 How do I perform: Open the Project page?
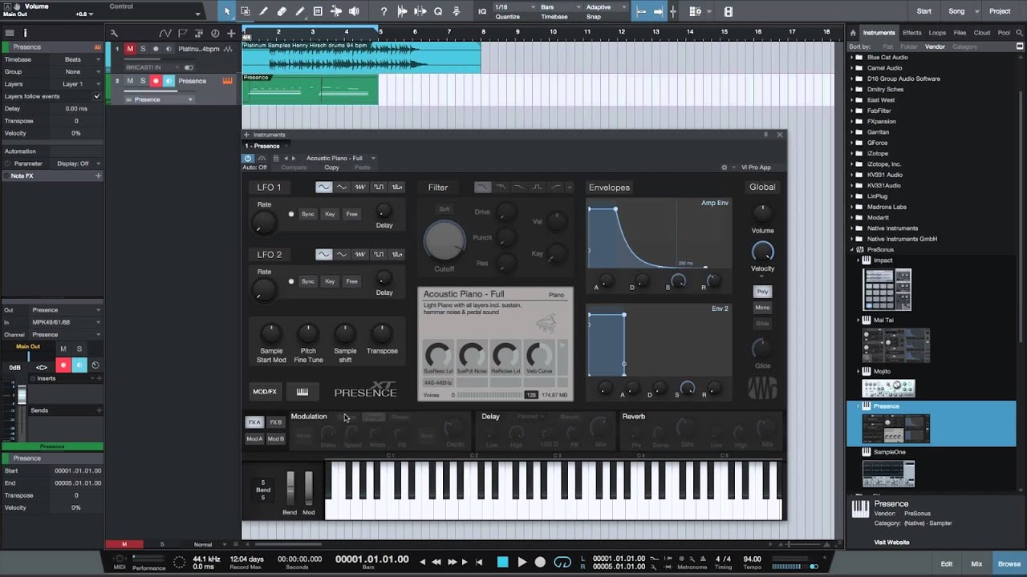click(1000, 11)
